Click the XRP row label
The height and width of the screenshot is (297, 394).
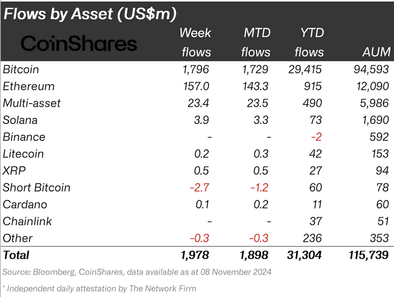coord(14,171)
